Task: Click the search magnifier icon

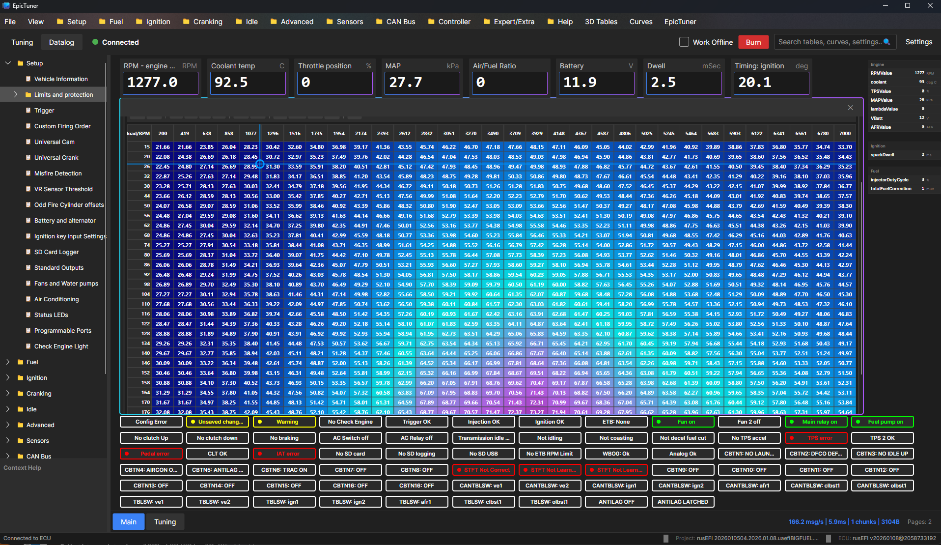Action: pyautogui.click(x=886, y=42)
